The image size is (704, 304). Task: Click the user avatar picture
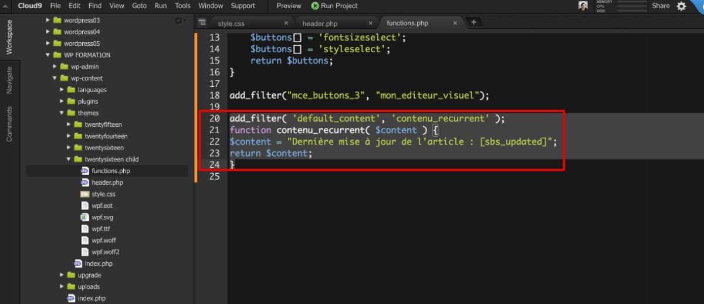583,6
